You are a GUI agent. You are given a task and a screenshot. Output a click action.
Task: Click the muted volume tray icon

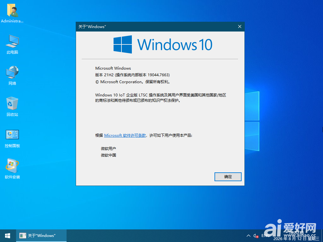(x=256, y=236)
